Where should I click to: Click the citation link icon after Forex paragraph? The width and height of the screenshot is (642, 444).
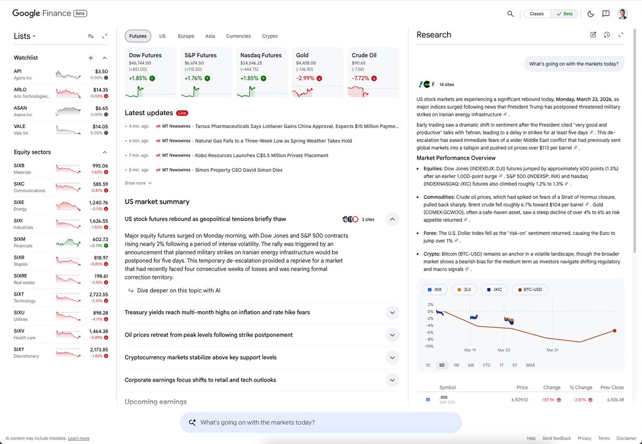(x=456, y=241)
